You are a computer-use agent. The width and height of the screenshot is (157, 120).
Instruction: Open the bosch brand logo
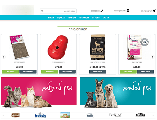click(x=40, y=115)
